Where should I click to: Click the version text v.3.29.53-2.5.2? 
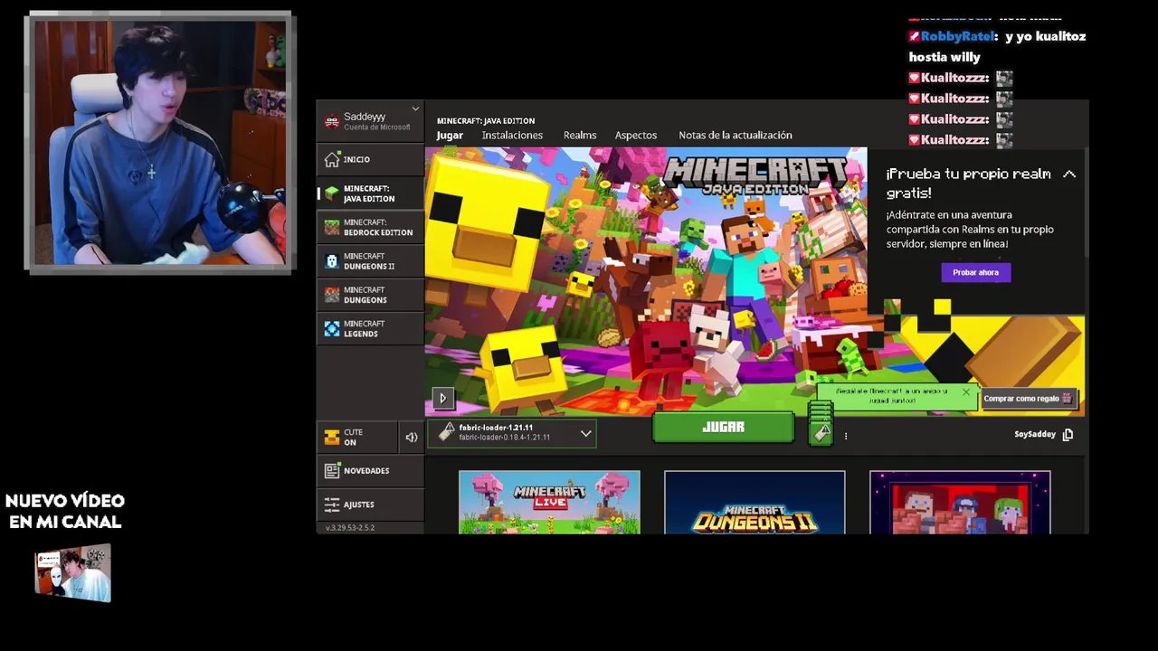(350, 527)
